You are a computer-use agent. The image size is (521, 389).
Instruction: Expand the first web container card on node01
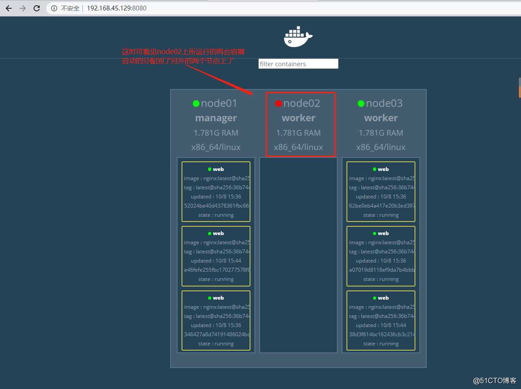(216, 191)
